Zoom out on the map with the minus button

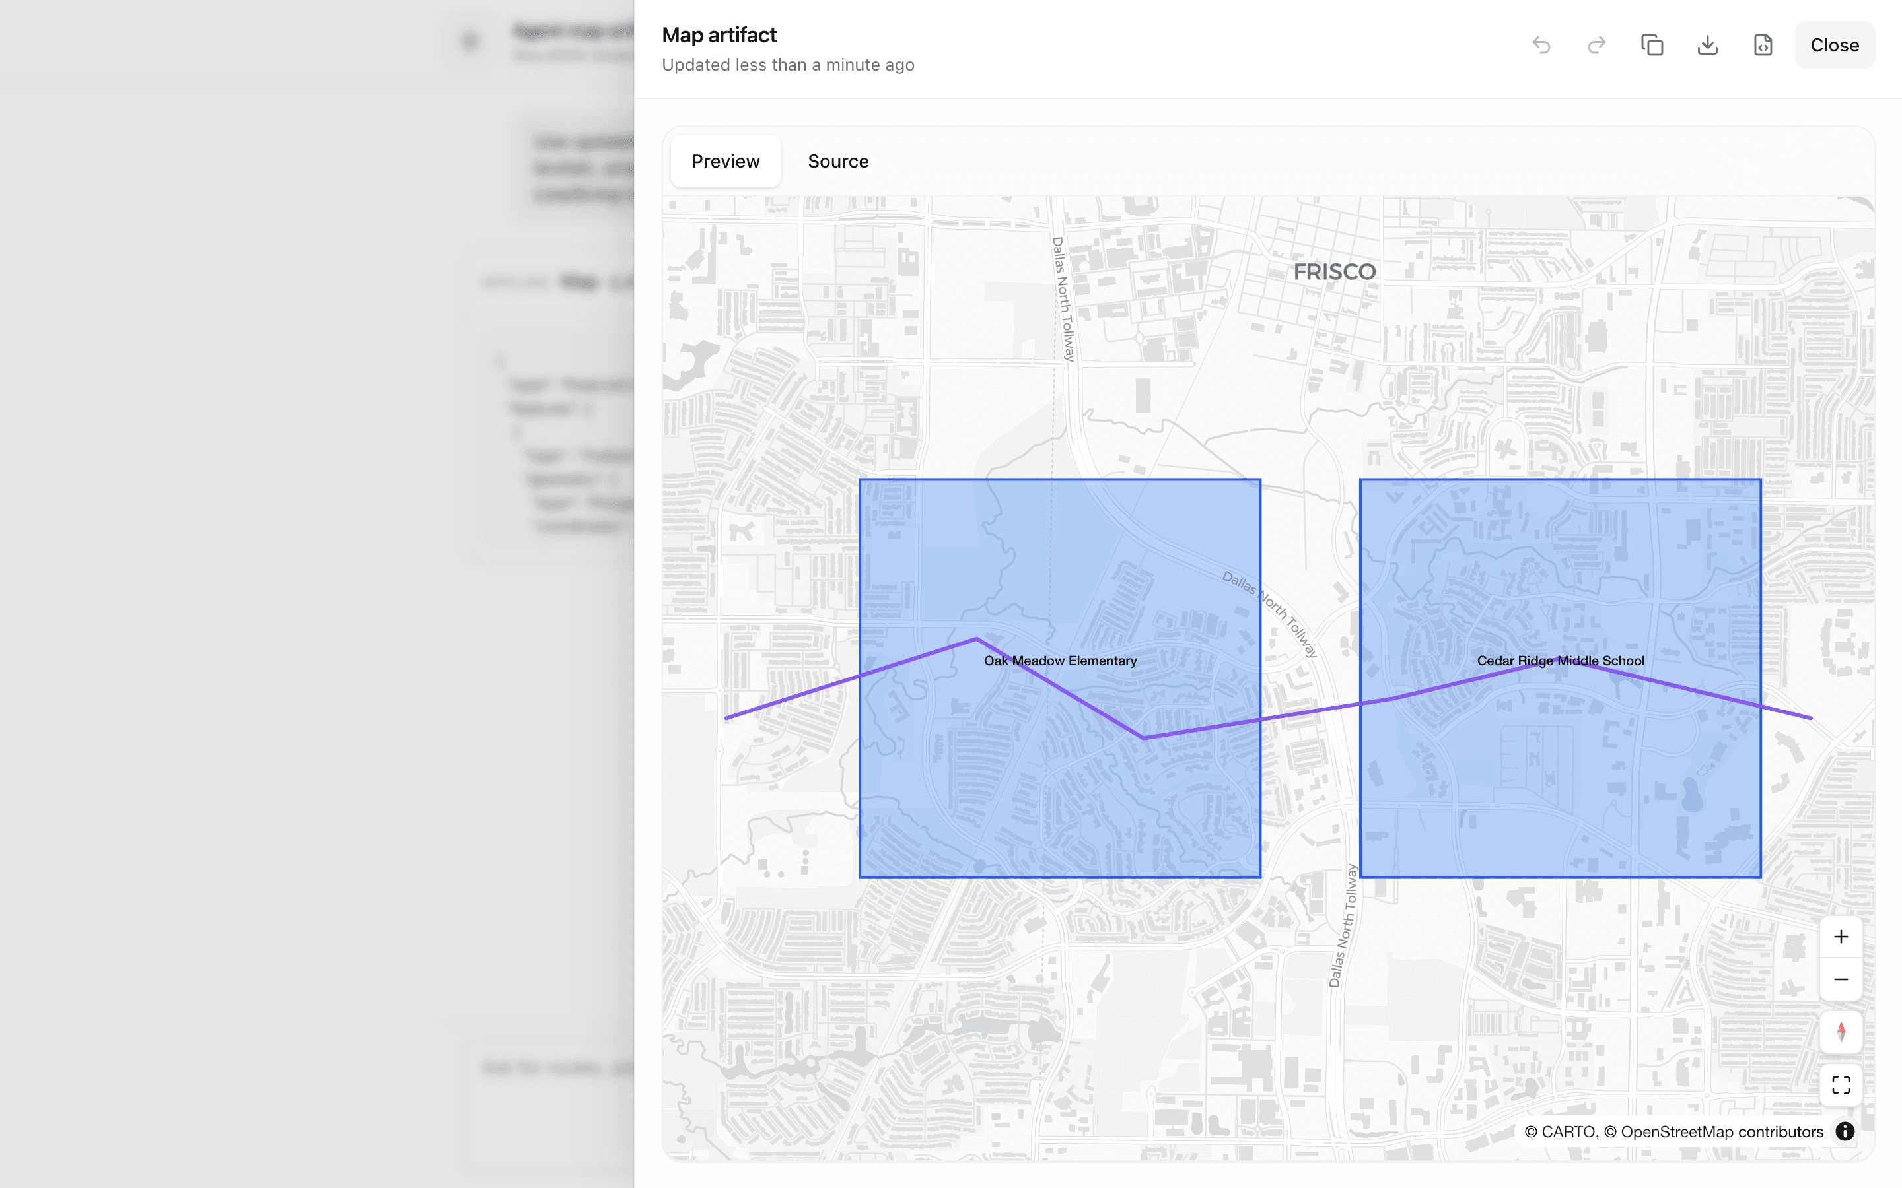coord(1841,979)
